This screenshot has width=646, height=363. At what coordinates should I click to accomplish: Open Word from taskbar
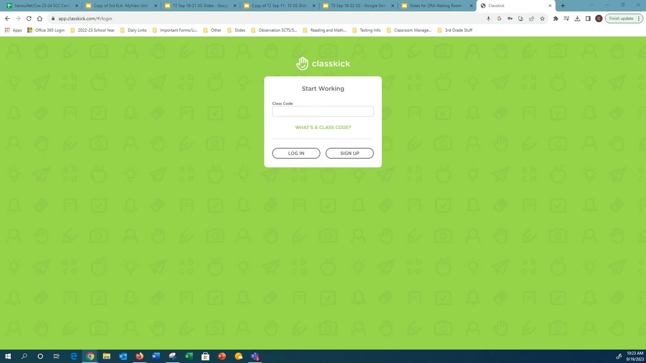[155, 356]
